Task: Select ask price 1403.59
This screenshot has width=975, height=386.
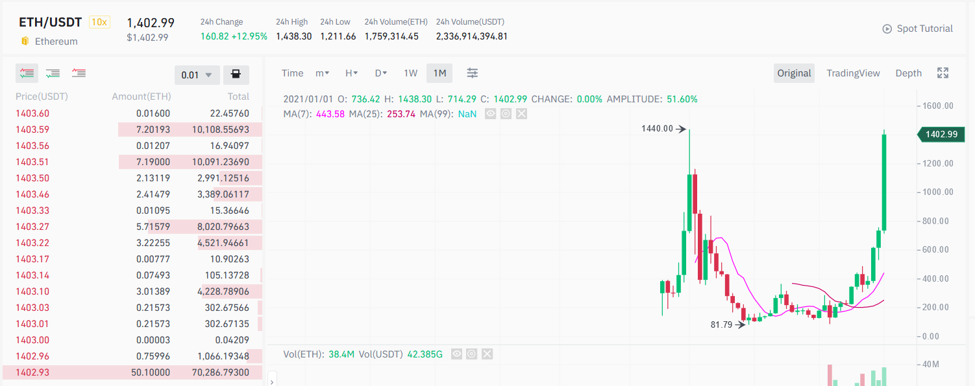Action: (x=32, y=130)
